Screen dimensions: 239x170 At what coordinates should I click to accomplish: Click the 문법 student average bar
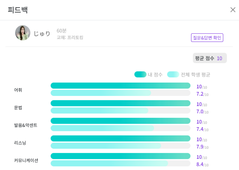[99, 111]
